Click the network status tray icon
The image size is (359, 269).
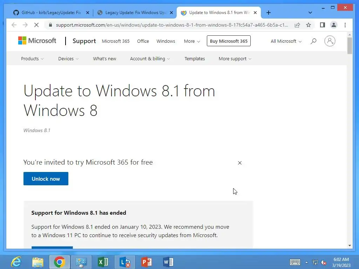[x=315, y=262]
